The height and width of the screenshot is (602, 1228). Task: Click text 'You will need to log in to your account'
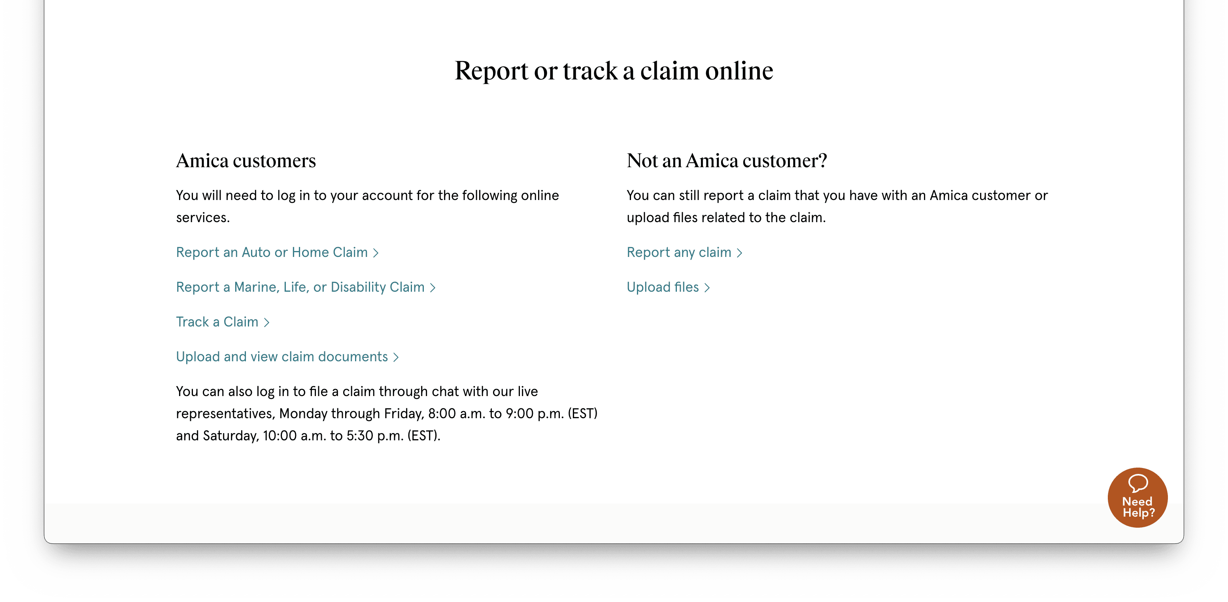[x=294, y=195]
